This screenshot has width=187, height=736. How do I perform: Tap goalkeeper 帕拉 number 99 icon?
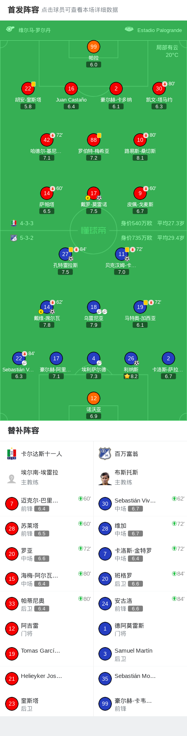coord(94,47)
